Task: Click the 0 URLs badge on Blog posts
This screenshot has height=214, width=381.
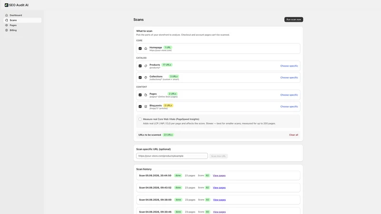Action: pos(168,106)
